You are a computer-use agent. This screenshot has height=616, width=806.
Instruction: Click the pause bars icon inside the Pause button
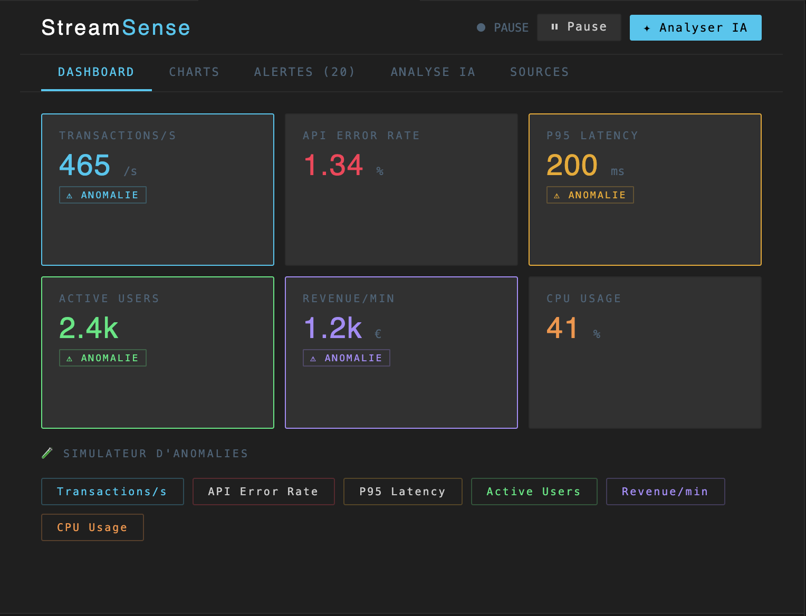[x=554, y=27]
